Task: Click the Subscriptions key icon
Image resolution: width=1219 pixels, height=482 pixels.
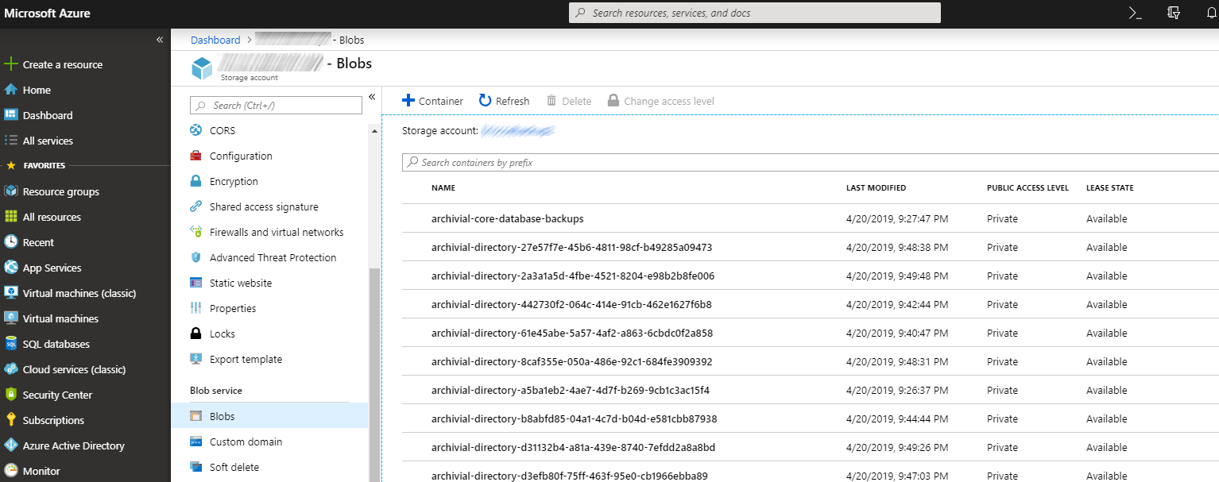Action: click(11, 420)
